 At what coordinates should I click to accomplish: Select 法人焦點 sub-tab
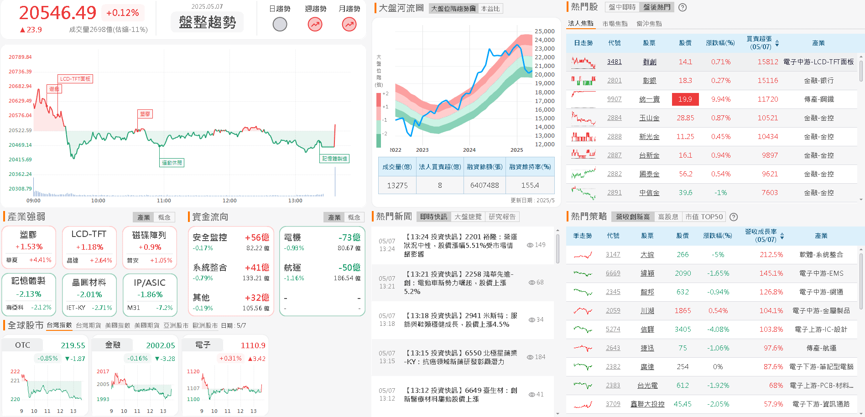coord(581,23)
